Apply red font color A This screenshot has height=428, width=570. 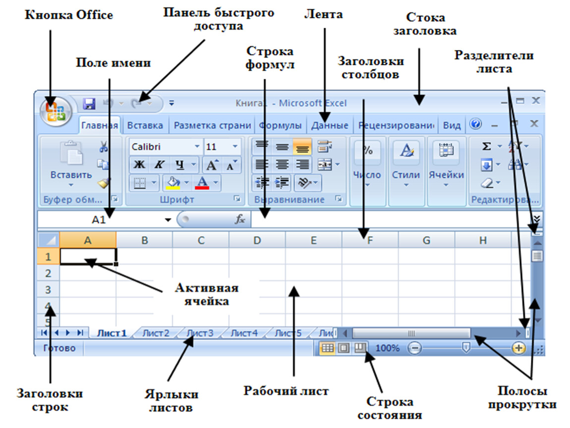pyautogui.click(x=203, y=182)
